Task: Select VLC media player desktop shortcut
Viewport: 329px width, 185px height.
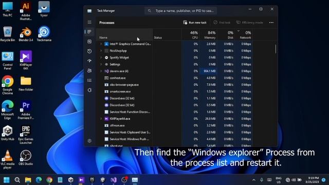Action: (8, 159)
